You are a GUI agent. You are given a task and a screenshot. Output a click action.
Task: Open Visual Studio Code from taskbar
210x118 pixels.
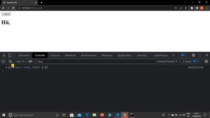coord(117,115)
